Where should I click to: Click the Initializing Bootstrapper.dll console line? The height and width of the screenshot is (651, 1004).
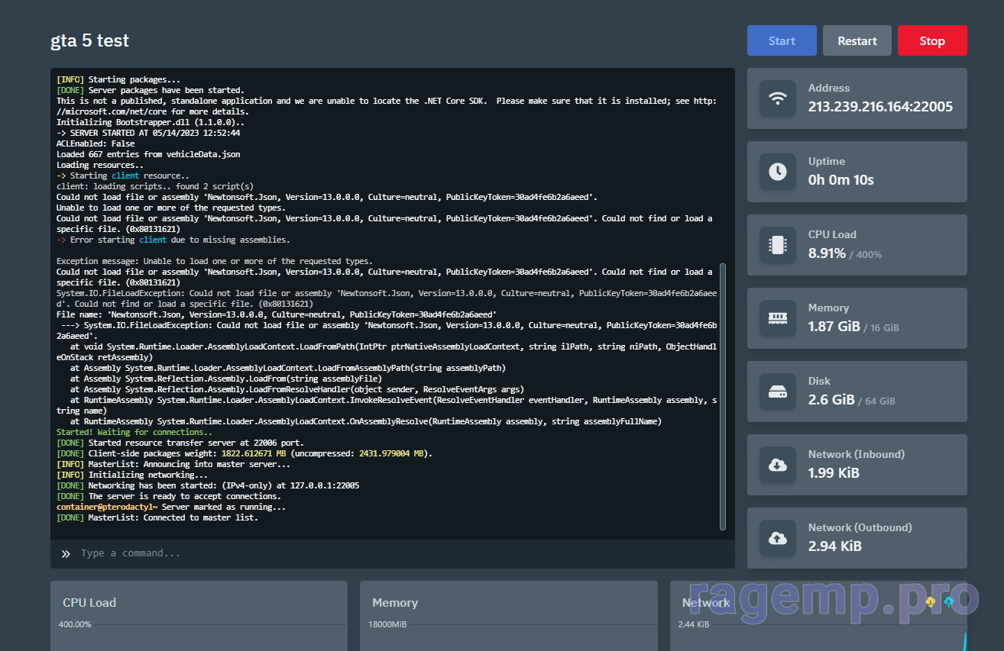(x=151, y=122)
